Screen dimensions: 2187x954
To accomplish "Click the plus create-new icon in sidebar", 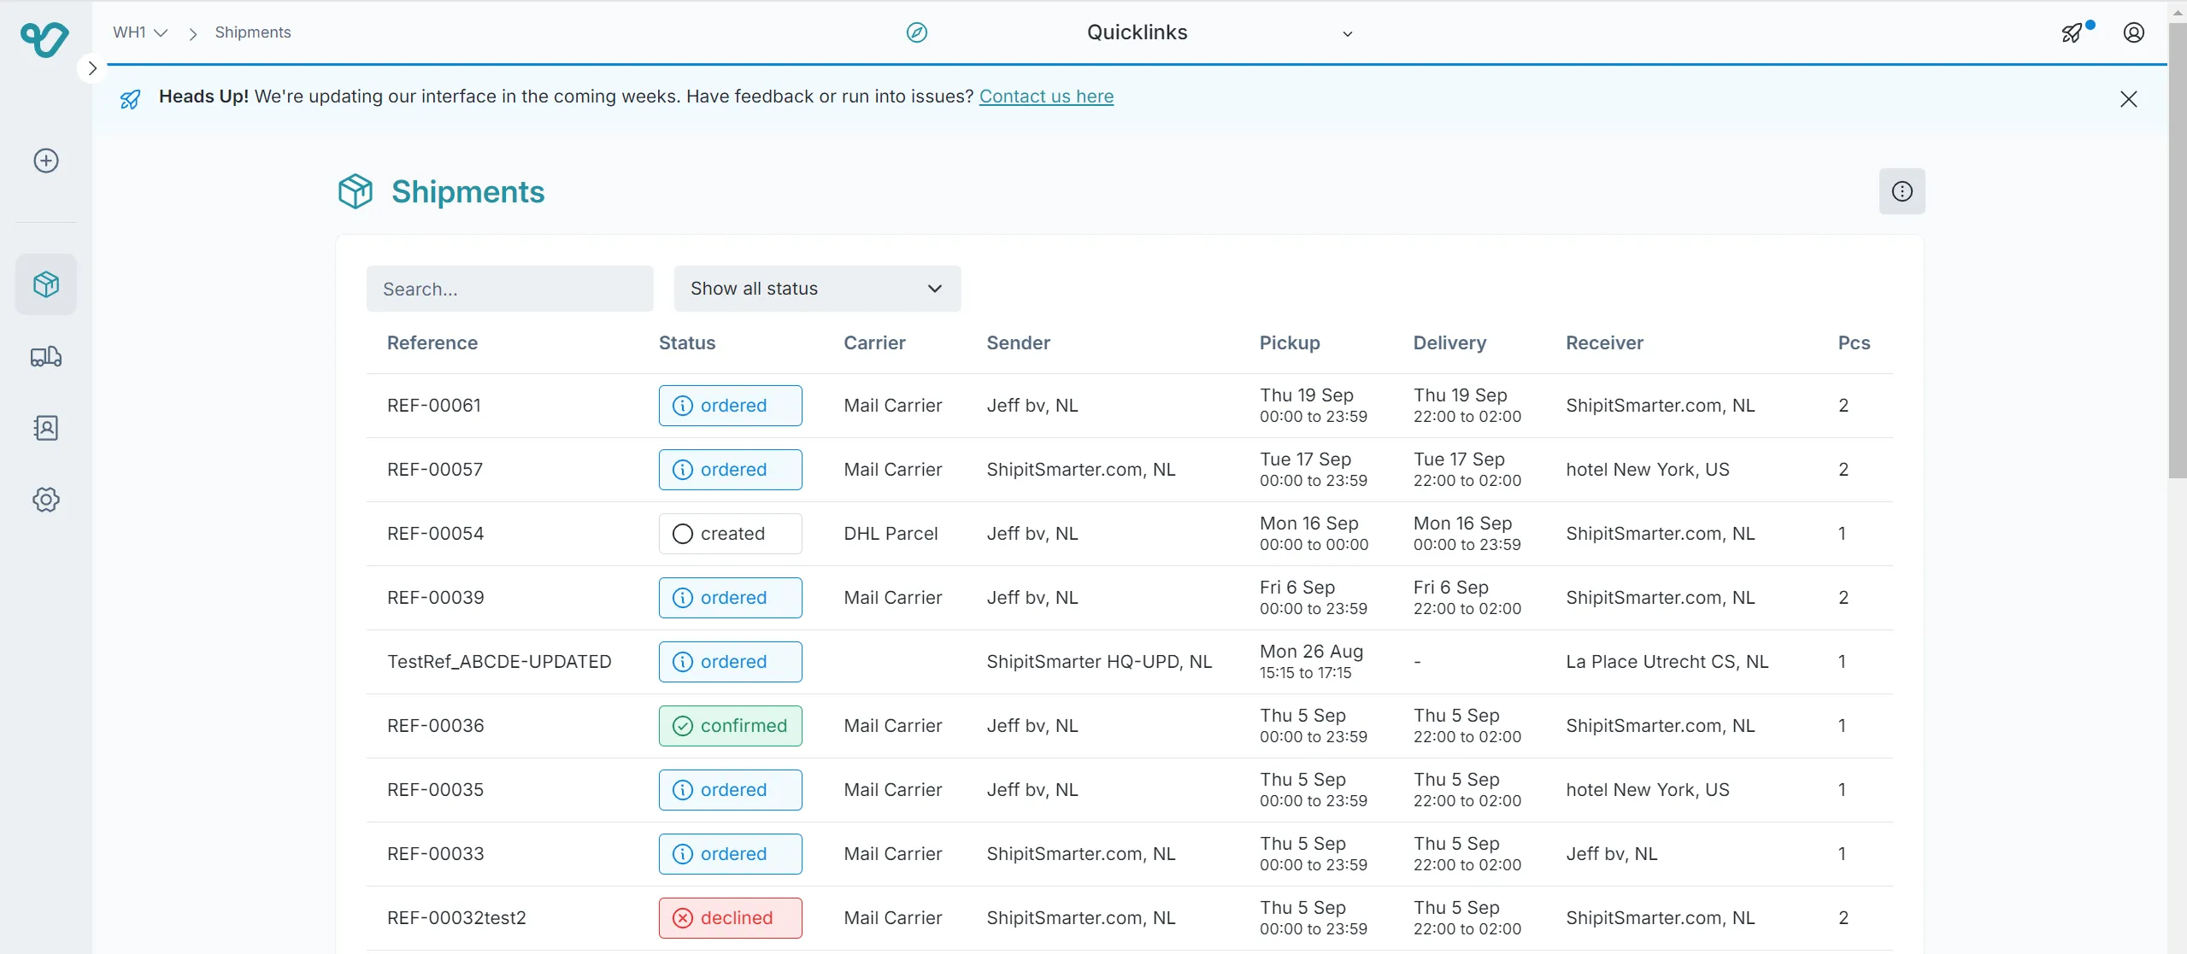I will point(46,161).
